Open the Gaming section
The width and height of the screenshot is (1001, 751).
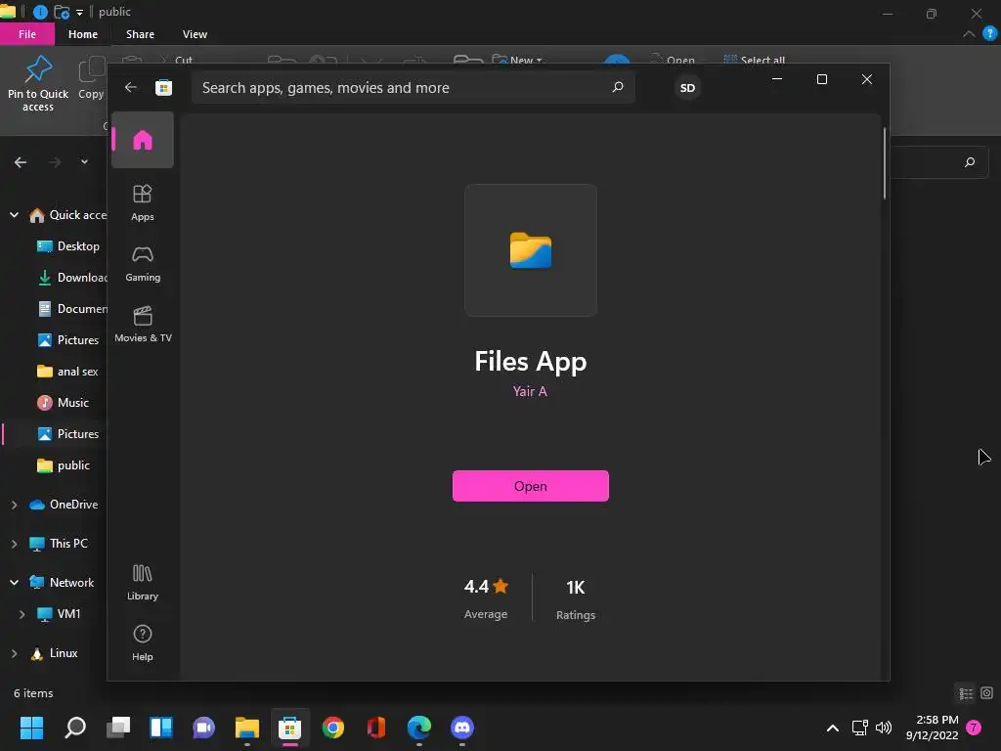tap(143, 264)
